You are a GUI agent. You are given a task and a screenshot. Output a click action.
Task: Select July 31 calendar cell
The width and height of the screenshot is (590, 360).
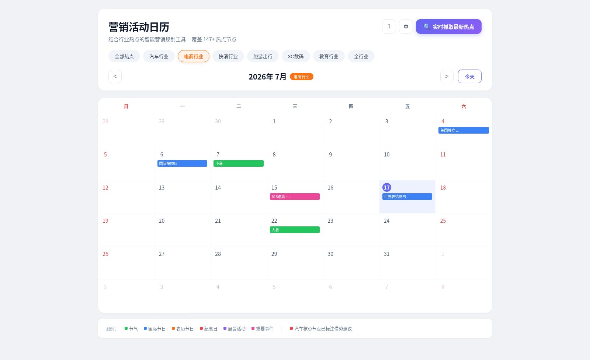[407, 263]
